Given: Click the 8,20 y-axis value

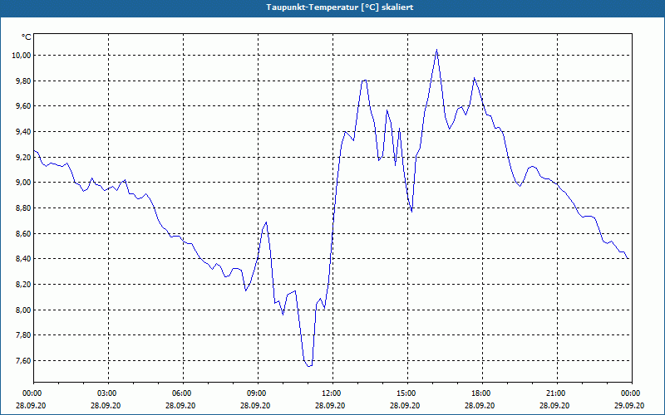Looking at the screenshot, I should coord(24,284).
